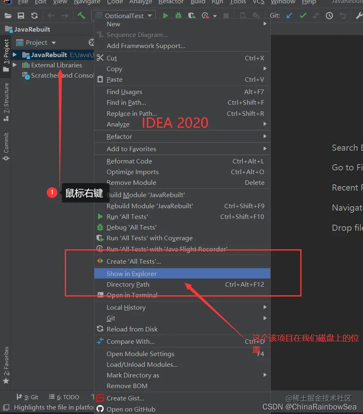Click the JavaRebuilt breadcrumb in navigation bar
This screenshot has height=414, width=363.
pos(27,29)
